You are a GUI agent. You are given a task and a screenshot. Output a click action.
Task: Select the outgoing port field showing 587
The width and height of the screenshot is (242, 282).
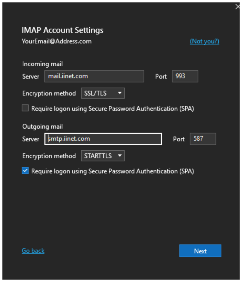[x=203, y=139]
